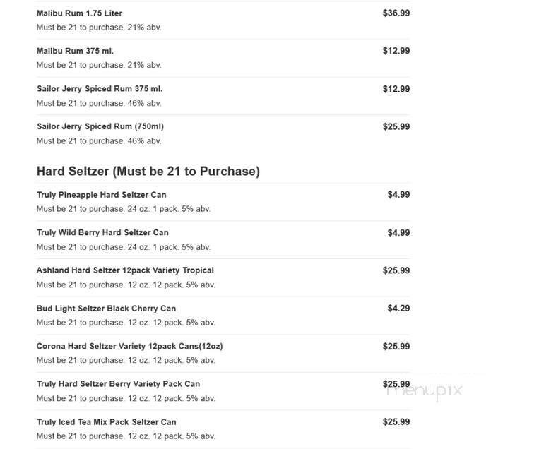
Task: Click the price of Truly Iced Tea Mix Pack
Action: 396,422
